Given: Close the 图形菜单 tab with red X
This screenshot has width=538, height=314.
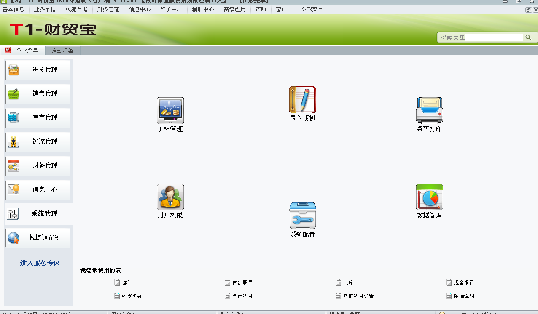Looking at the screenshot, I should 8,51.
